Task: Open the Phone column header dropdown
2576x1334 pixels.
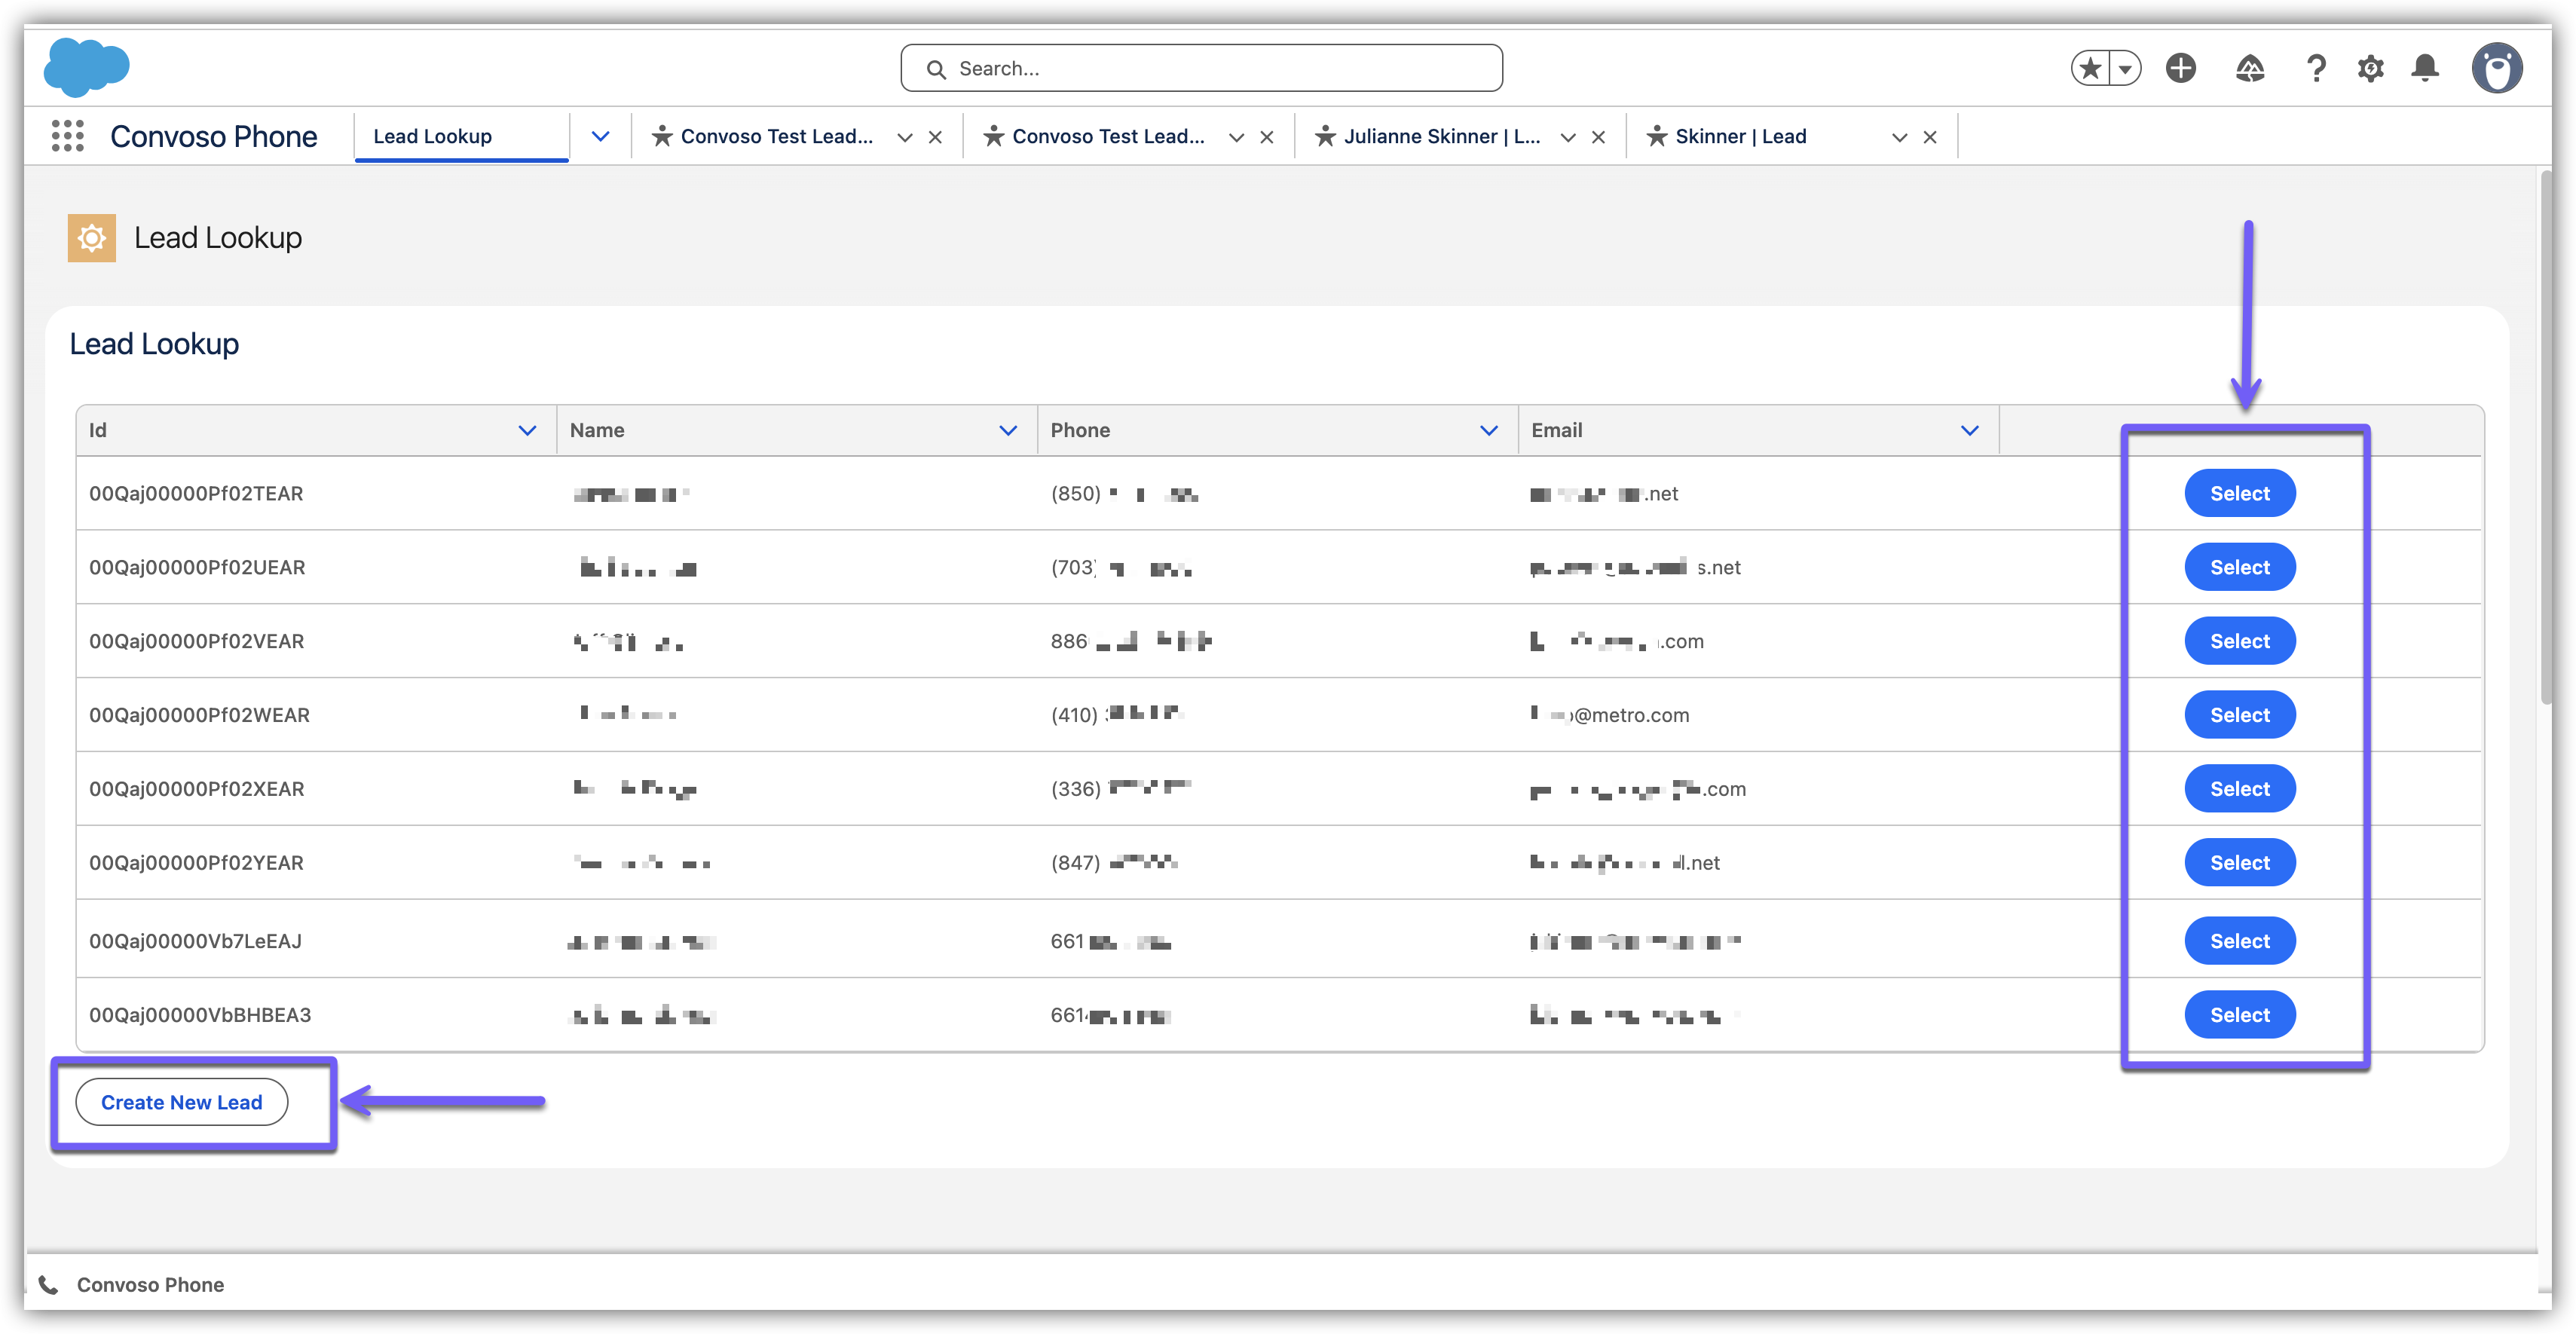Action: pyautogui.click(x=1488, y=430)
